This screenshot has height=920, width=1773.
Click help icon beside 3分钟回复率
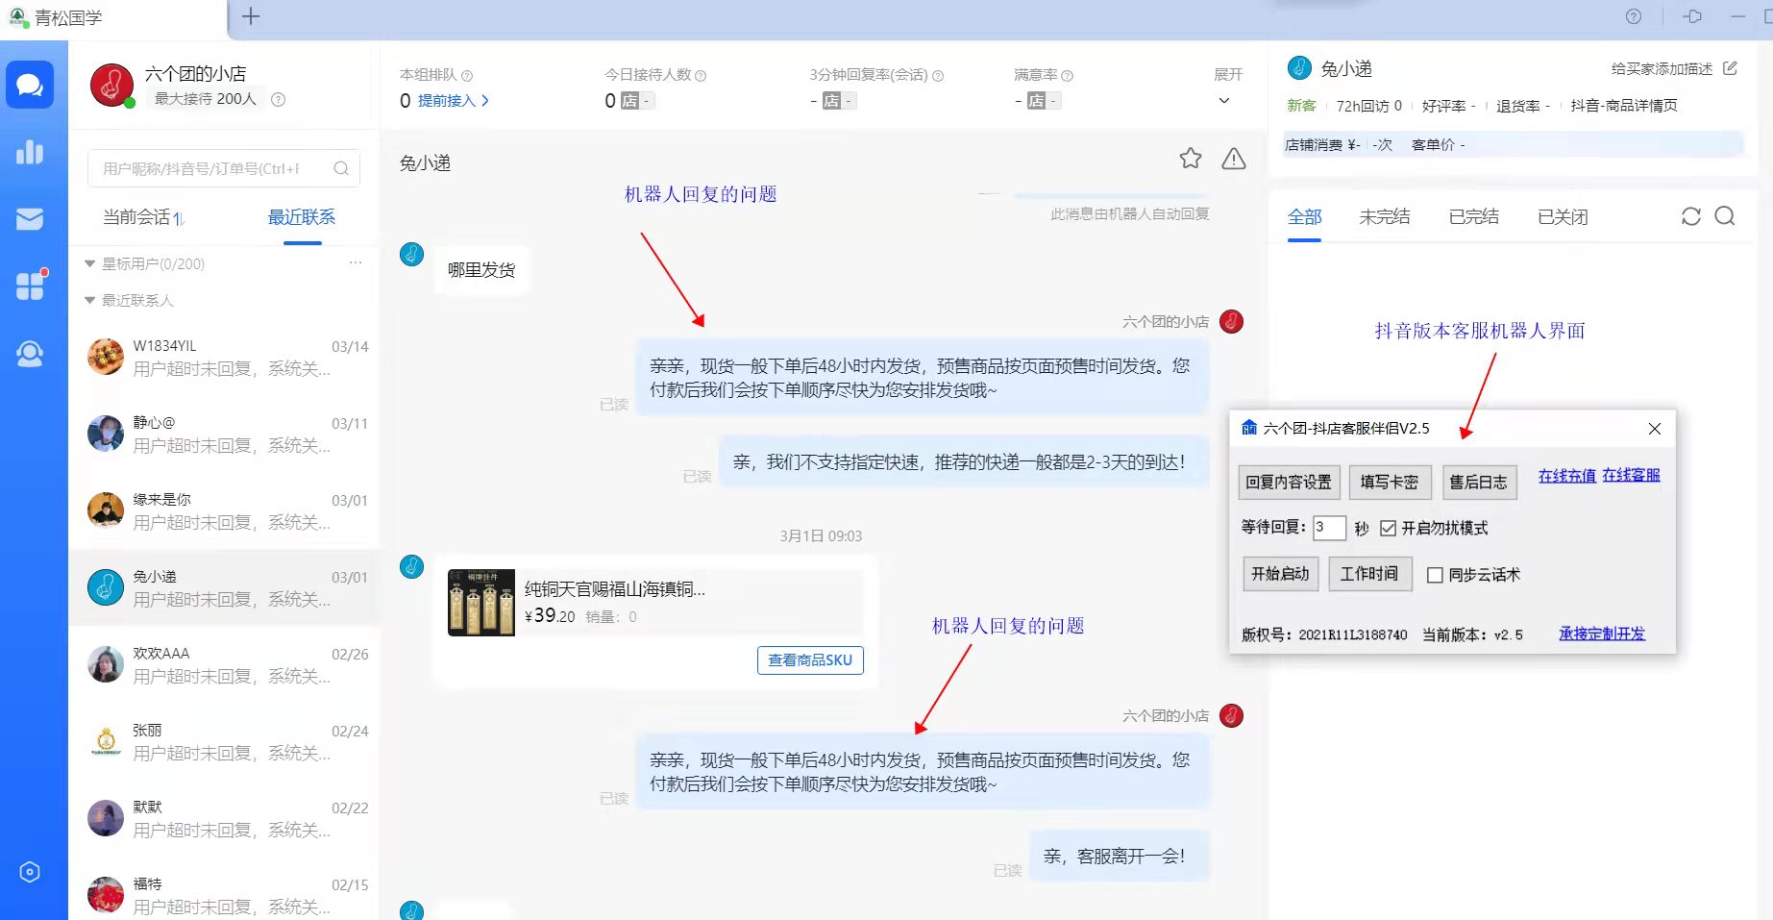(x=938, y=75)
